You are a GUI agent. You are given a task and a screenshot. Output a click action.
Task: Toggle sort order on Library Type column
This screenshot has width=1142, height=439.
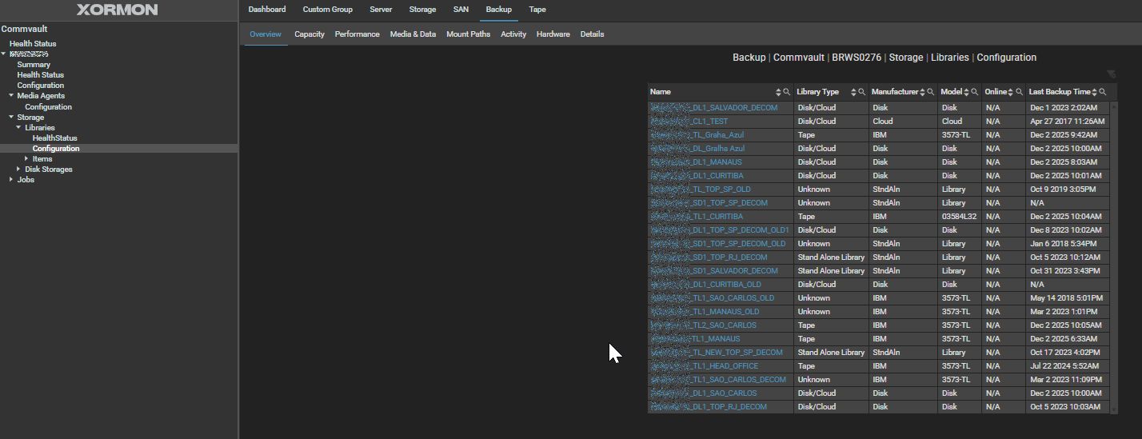853,92
